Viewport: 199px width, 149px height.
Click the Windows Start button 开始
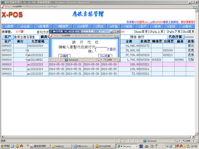coord(5,146)
